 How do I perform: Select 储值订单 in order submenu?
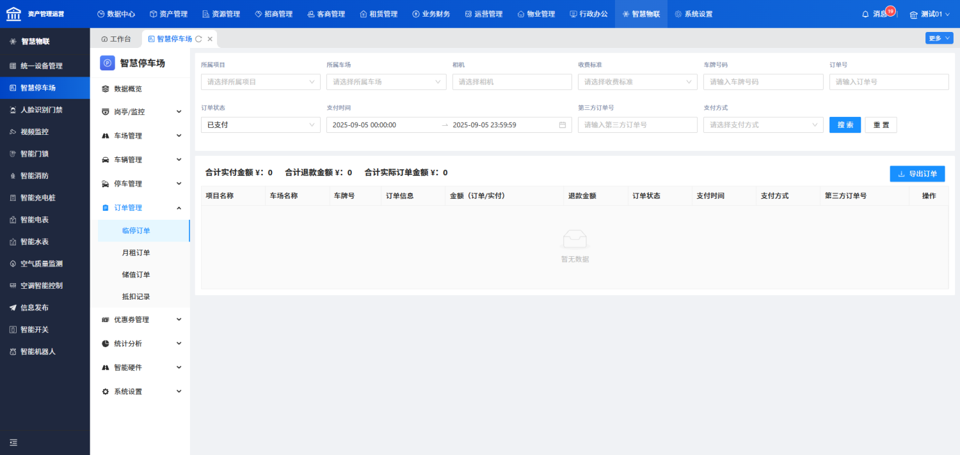[136, 275]
